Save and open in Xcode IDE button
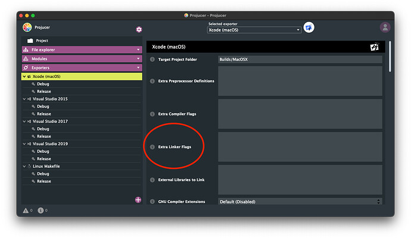The height and width of the screenshot is (238, 411). coord(309,27)
